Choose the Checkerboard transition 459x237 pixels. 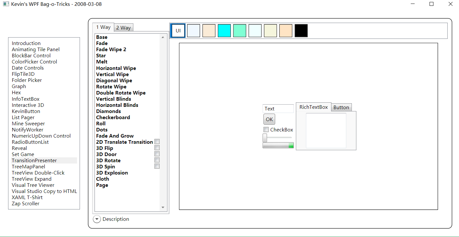[x=113, y=118]
